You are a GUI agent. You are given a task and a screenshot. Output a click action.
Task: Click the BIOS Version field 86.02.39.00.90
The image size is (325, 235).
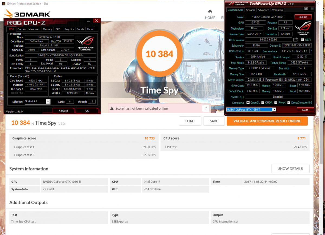click(268, 40)
